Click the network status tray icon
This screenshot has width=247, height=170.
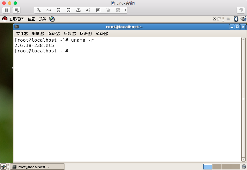click(228, 19)
